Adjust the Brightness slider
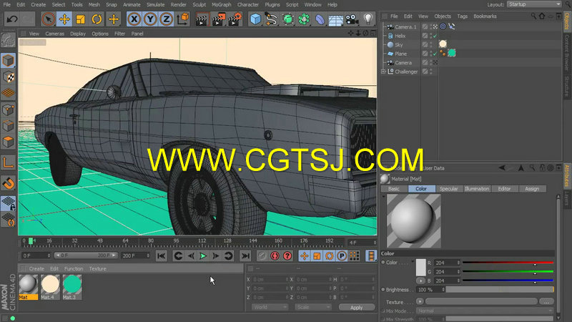572x322 pixels. coord(500,290)
